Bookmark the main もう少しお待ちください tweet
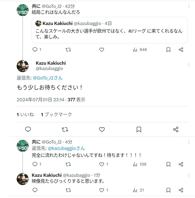The height and width of the screenshot is (198, 195). coord(139,129)
